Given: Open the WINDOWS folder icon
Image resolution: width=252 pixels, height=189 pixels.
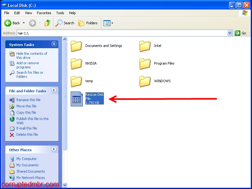Looking at the screenshot, I should point(145,81).
